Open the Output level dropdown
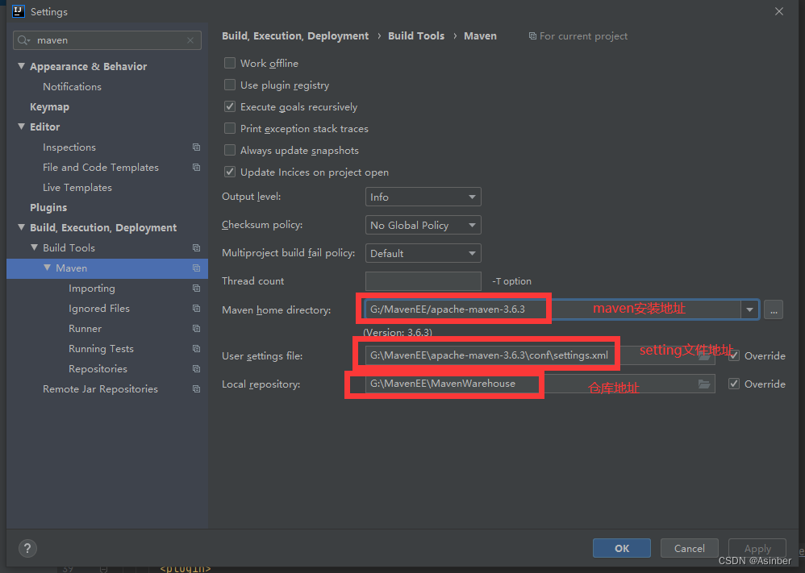Screen dimensions: 805x573 [423, 197]
